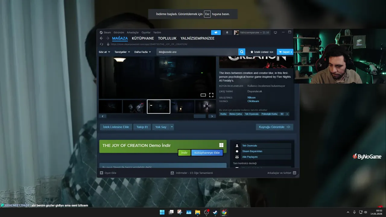This screenshot has width=386, height=217.
Task: Open the Oyunlar menu
Action: (146, 33)
